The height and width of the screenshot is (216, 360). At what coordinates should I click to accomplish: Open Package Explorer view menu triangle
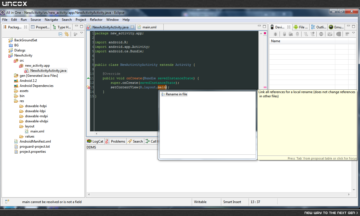click(x=82, y=33)
